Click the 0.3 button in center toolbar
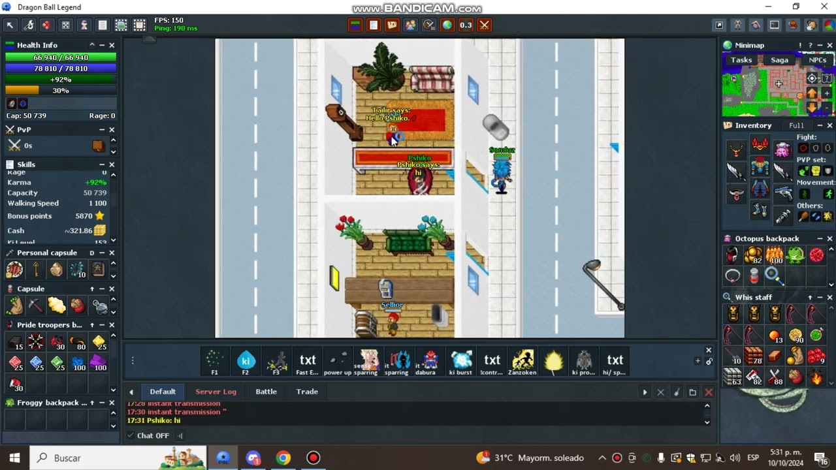This screenshot has width=836, height=470. pyautogui.click(x=466, y=25)
